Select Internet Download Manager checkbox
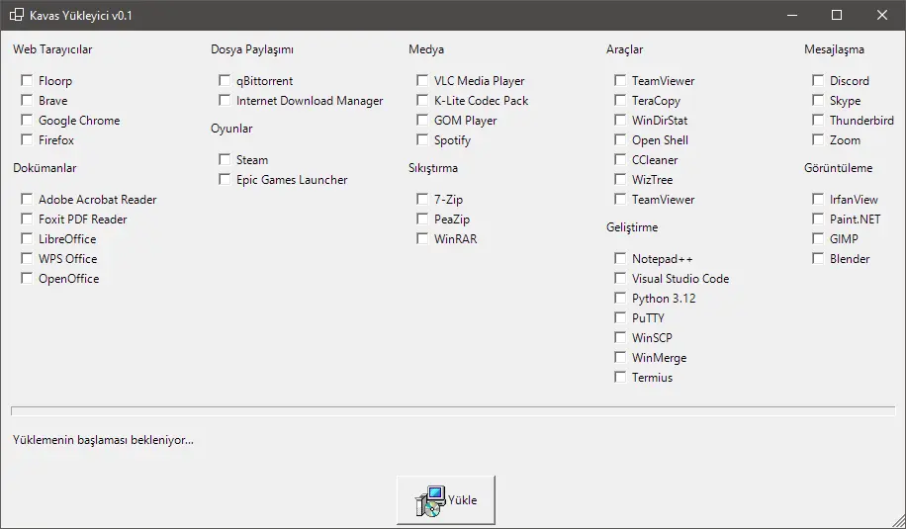This screenshot has width=906, height=529. pyautogui.click(x=225, y=100)
